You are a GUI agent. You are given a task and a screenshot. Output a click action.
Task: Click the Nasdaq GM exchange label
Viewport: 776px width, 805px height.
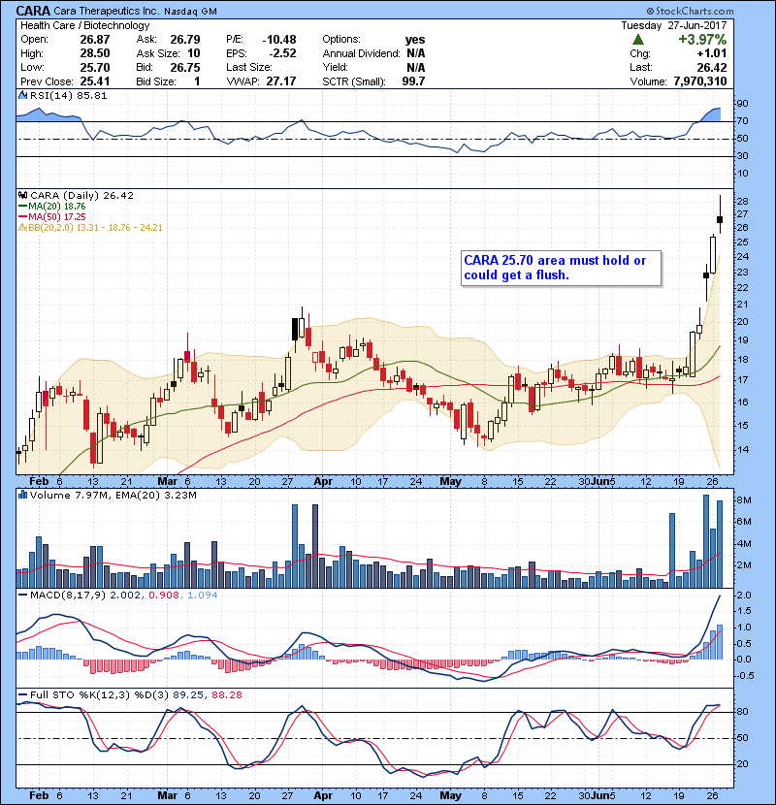click(x=190, y=12)
